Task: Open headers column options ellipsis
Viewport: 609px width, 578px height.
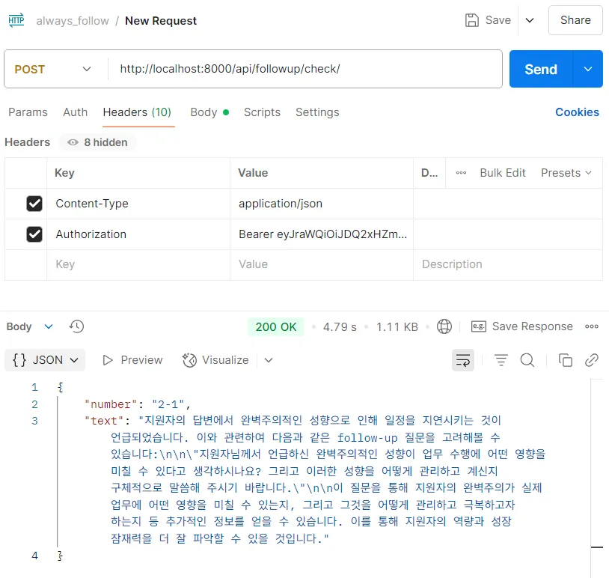Action: (461, 173)
